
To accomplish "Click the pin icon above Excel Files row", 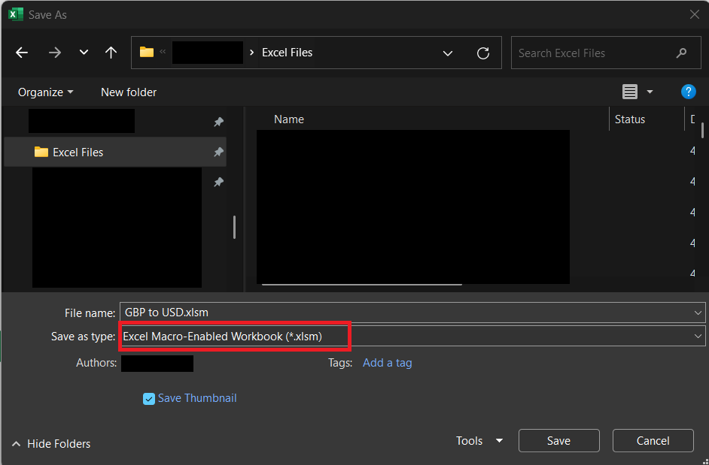I will click(218, 122).
